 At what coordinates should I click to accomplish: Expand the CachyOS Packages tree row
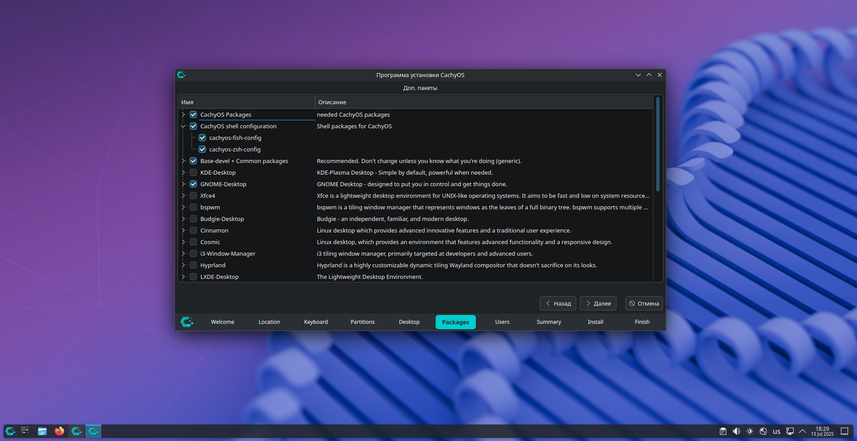(x=183, y=115)
